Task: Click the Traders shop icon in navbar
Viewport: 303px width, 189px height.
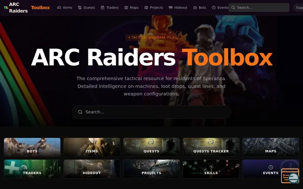Action: point(102,8)
